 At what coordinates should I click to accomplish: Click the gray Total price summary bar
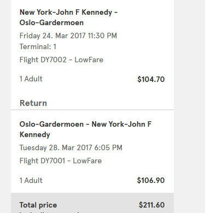click(92, 203)
